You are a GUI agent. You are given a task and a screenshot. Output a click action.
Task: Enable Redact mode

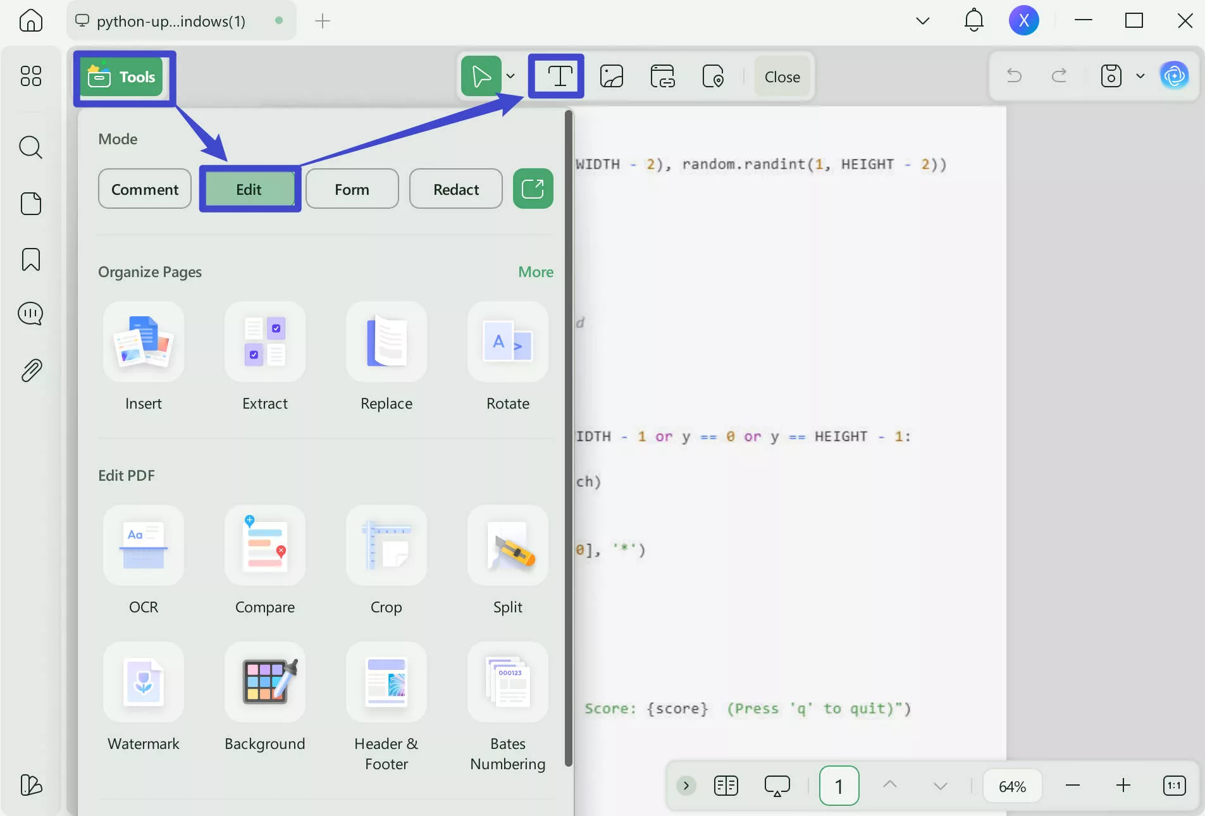pos(455,189)
